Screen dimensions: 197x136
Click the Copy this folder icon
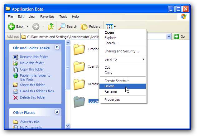coord(16,69)
